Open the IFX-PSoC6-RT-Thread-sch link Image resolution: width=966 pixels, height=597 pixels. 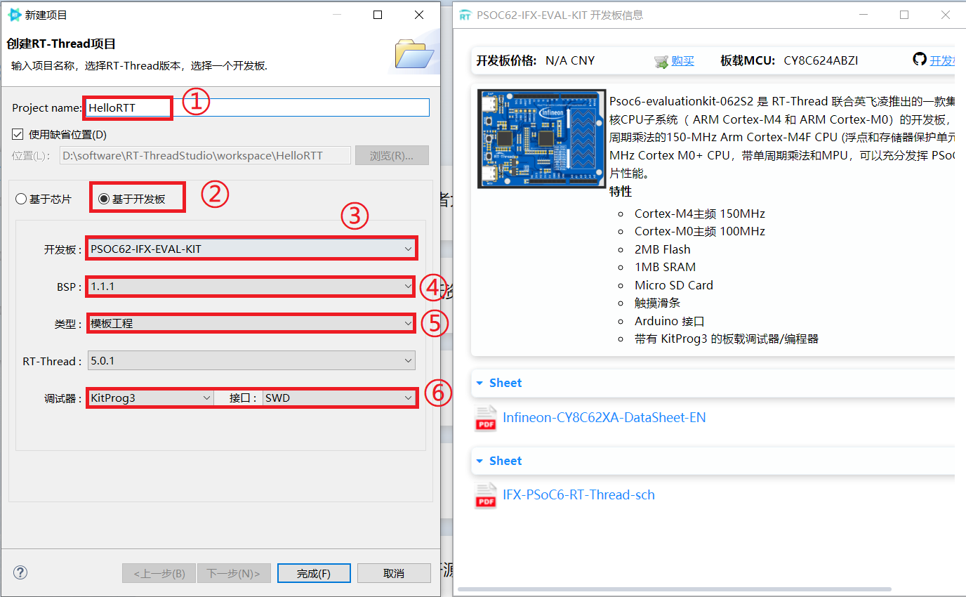[x=578, y=495]
